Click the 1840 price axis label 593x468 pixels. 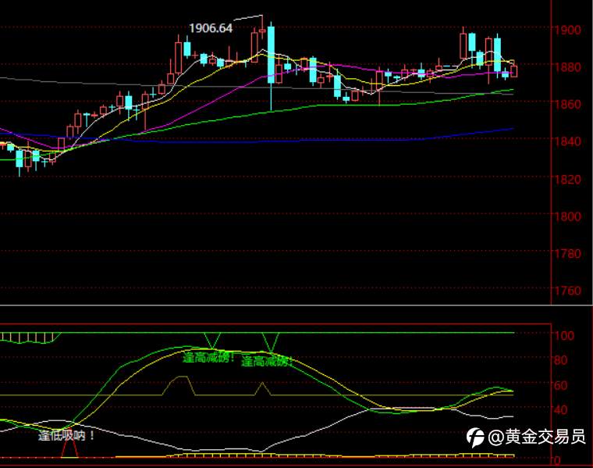(568, 141)
